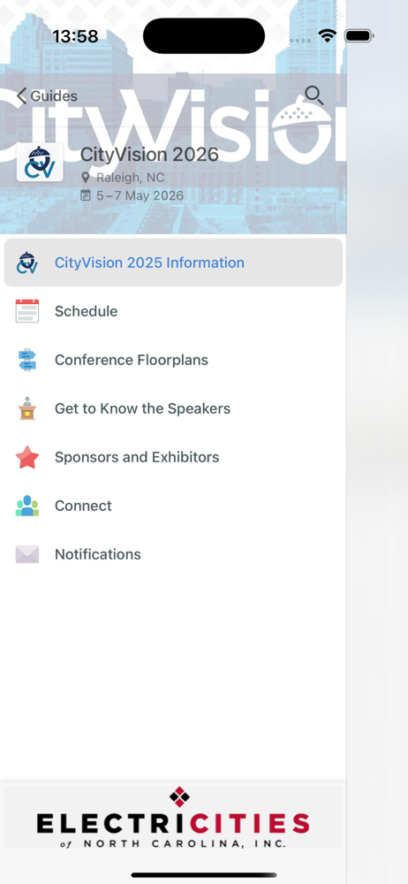Viewport: 408px width, 884px height.
Task: Click the Notifications envelope icon
Action: coord(27,554)
